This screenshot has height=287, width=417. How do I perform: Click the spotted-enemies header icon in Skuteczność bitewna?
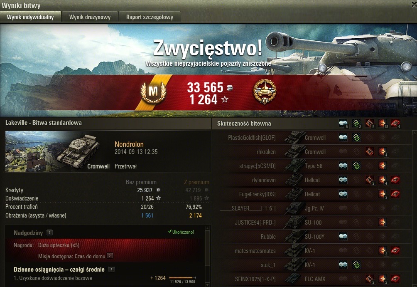343,123
